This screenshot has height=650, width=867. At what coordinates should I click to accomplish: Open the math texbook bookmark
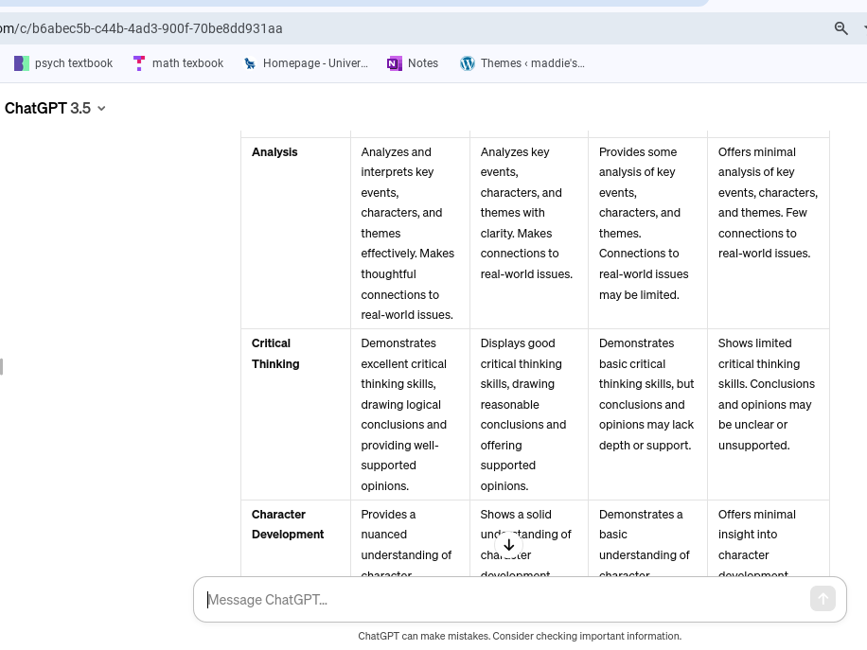point(179,63)
